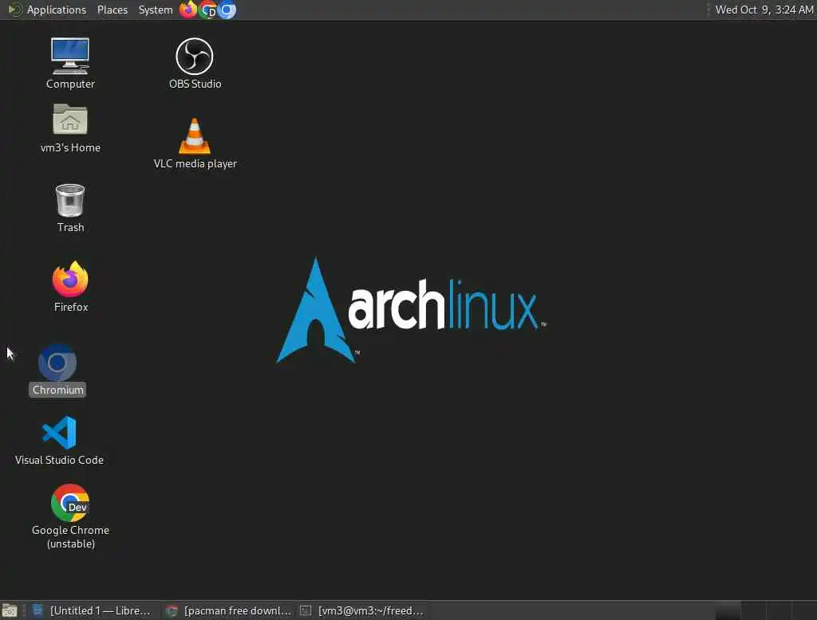The width and height of the screenshot is (817, 620).
Task: Launch Chrome Dev from the top panel
Action: pyautogui.click(x=208, y=10)
